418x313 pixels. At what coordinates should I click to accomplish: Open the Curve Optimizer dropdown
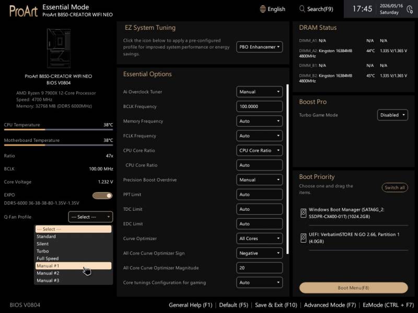point(259,238)
